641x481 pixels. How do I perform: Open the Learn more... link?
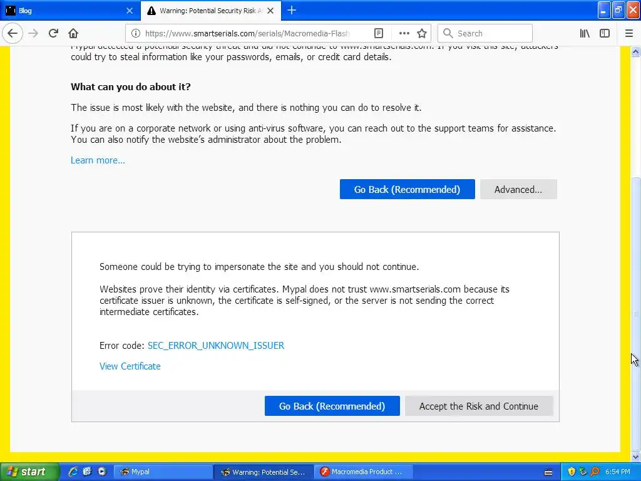click(98, 160)
